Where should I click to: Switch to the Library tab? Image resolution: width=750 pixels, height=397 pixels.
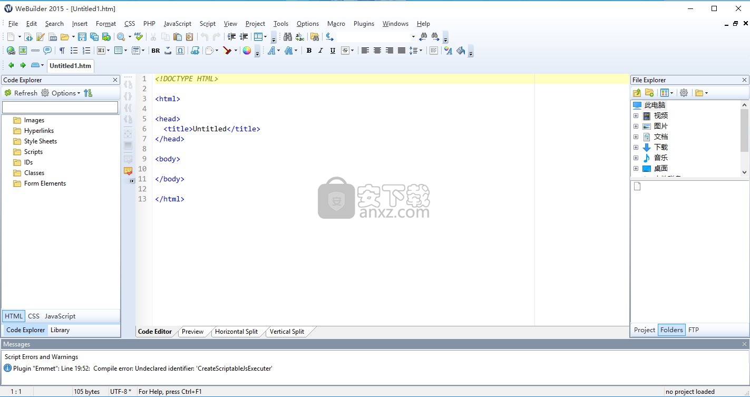pos(60,330)
